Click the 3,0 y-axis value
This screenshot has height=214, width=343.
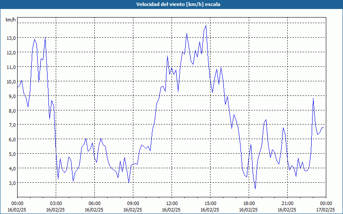click(12, 183)
